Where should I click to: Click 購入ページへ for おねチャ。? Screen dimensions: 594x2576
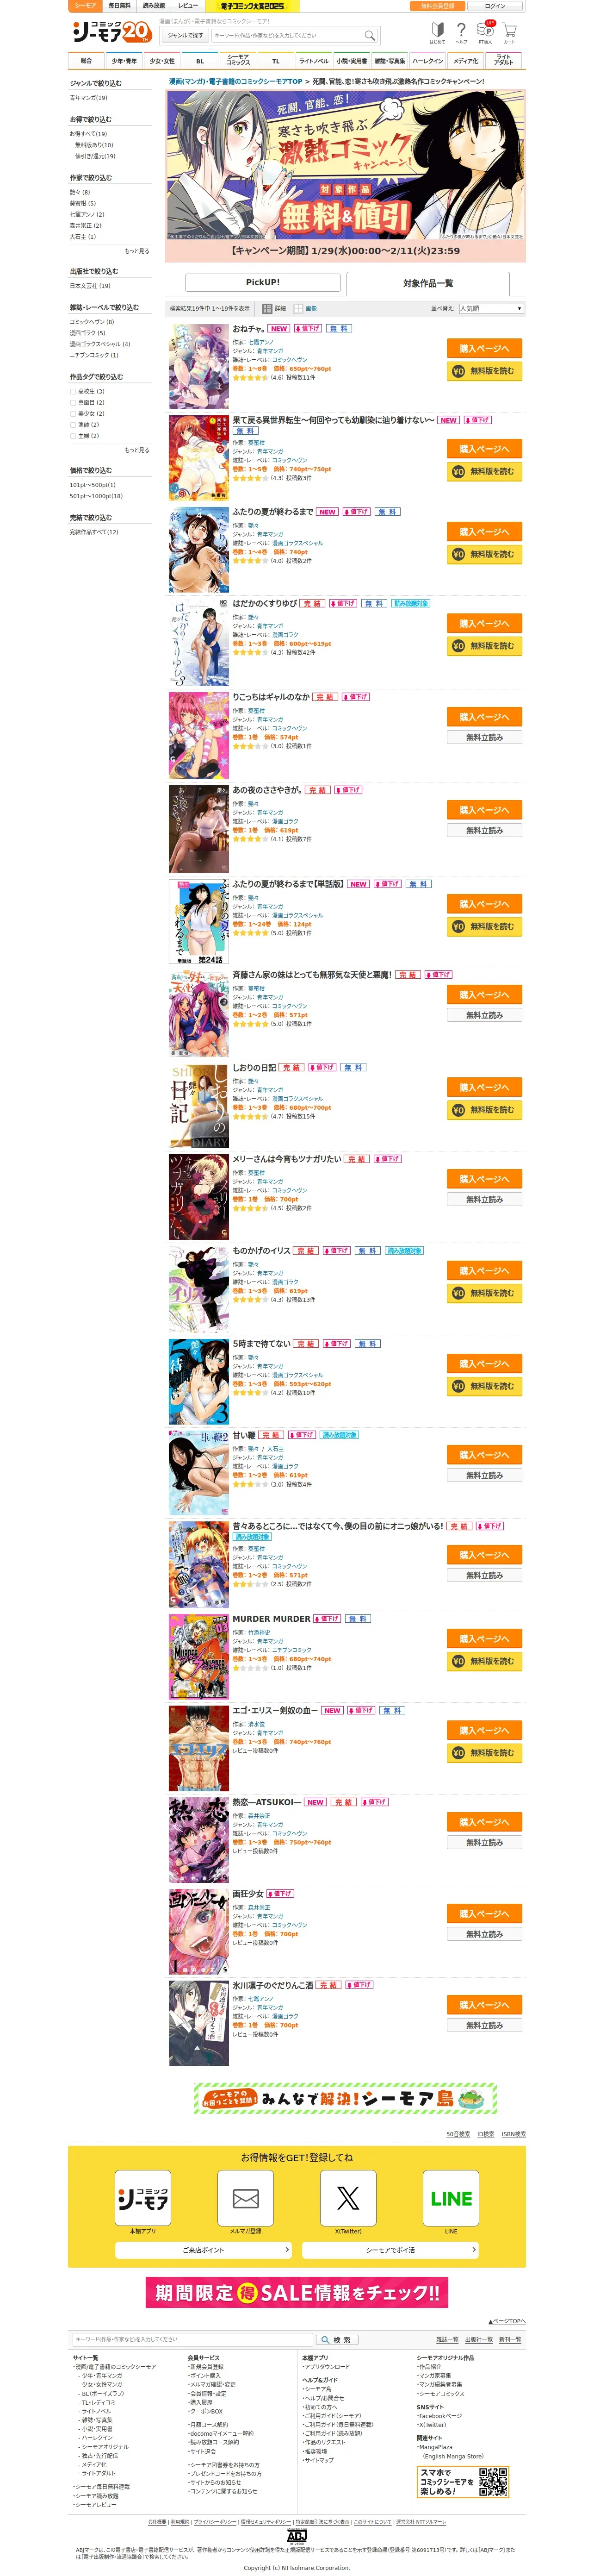484,349
